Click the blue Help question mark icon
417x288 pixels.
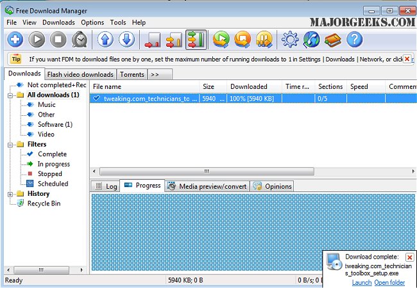(354, 40)
